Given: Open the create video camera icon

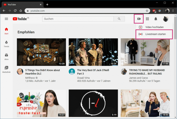Looking at the screenshot, I should click(x=139, y=19).
